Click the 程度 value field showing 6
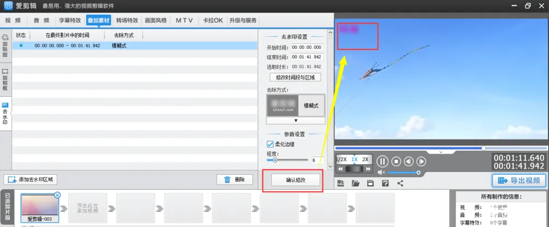Screen dimensions: 549x227 [317, 160]
